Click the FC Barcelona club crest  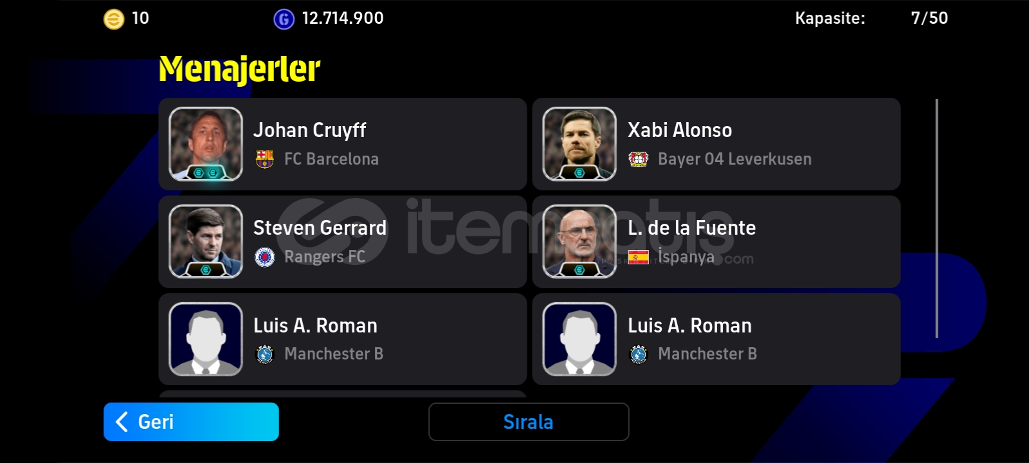265,159
